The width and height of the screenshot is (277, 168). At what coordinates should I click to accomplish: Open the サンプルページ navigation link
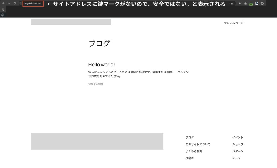point(233,23)
